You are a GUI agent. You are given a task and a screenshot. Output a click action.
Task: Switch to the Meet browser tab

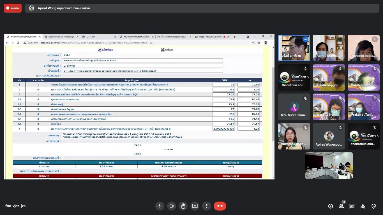[x=210, y=37]
